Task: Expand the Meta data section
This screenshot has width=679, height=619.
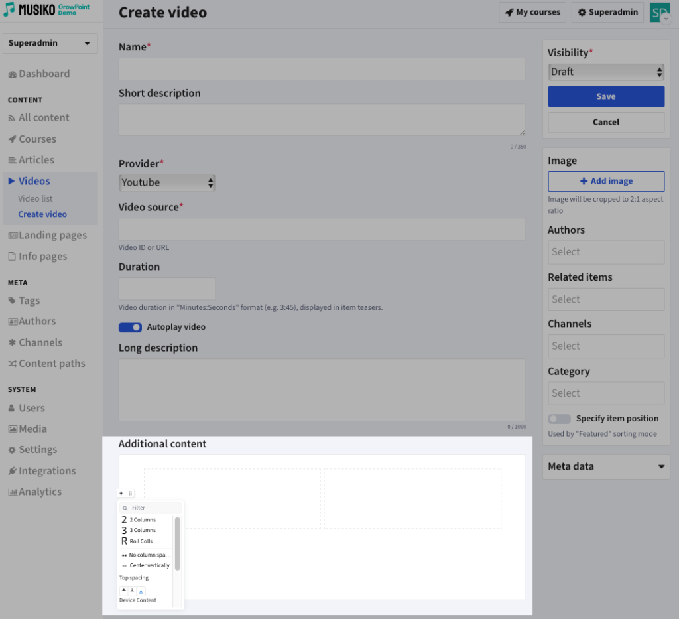Action: pyautogui.click(x=605, y=466)
